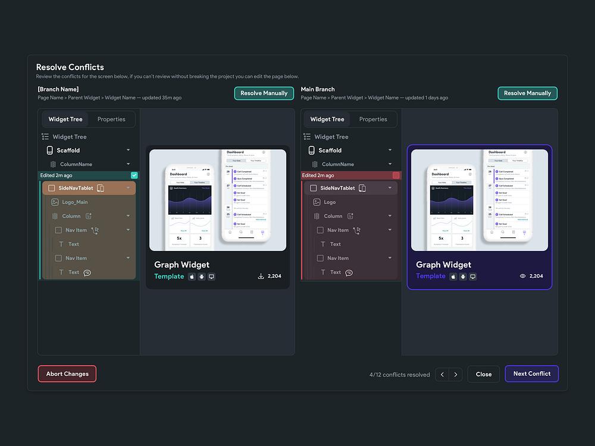Select the image icon next to Logo_Main
595x446 pixels.
coord(56,202)
